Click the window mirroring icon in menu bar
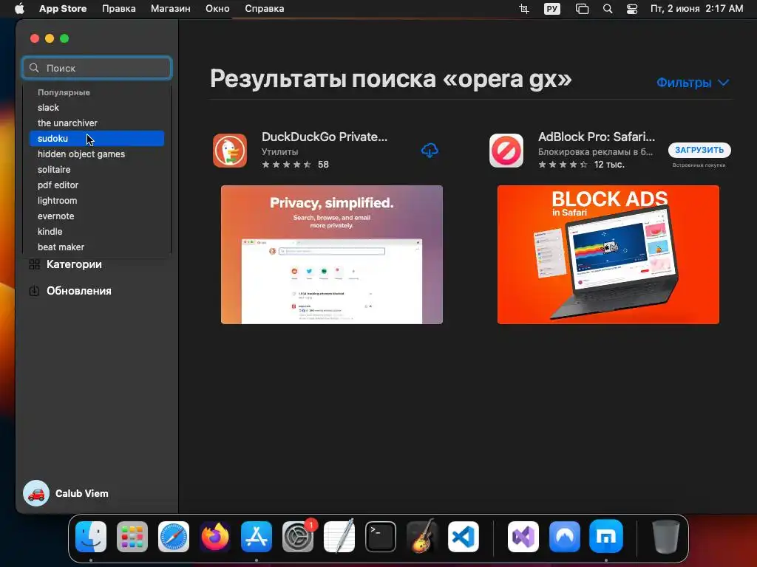757x567 pixels. tap(583, 9)
